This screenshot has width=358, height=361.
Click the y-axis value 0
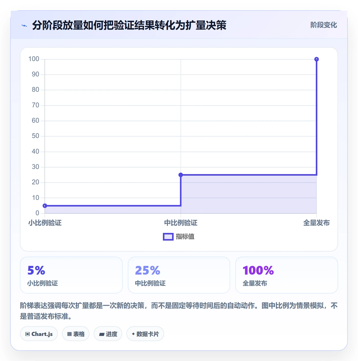coord(37,213)
